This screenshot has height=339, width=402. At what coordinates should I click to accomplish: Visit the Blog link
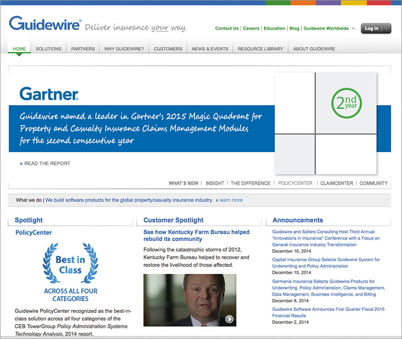point(294,29)
